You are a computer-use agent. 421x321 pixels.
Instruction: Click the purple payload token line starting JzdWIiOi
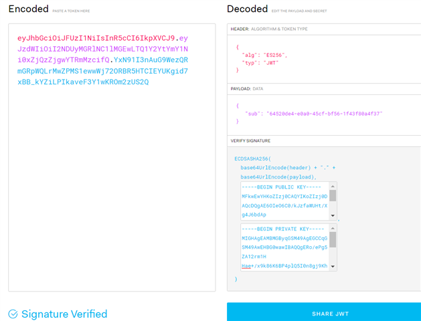pyautogui.click(x=102, y=49)
